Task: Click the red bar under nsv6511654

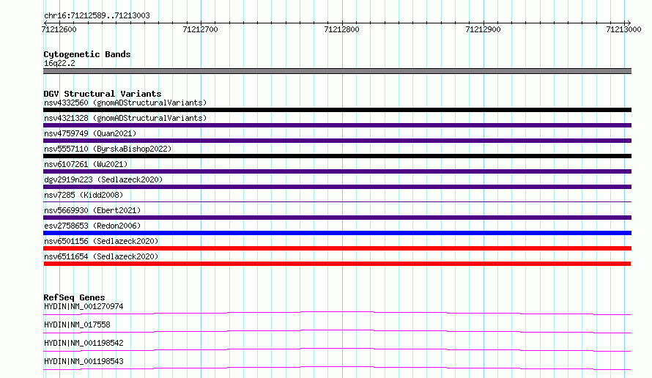Action: coord(337,264)
